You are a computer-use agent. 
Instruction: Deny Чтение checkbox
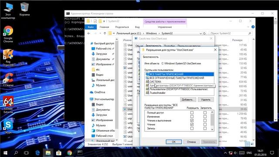pos(205,124)
